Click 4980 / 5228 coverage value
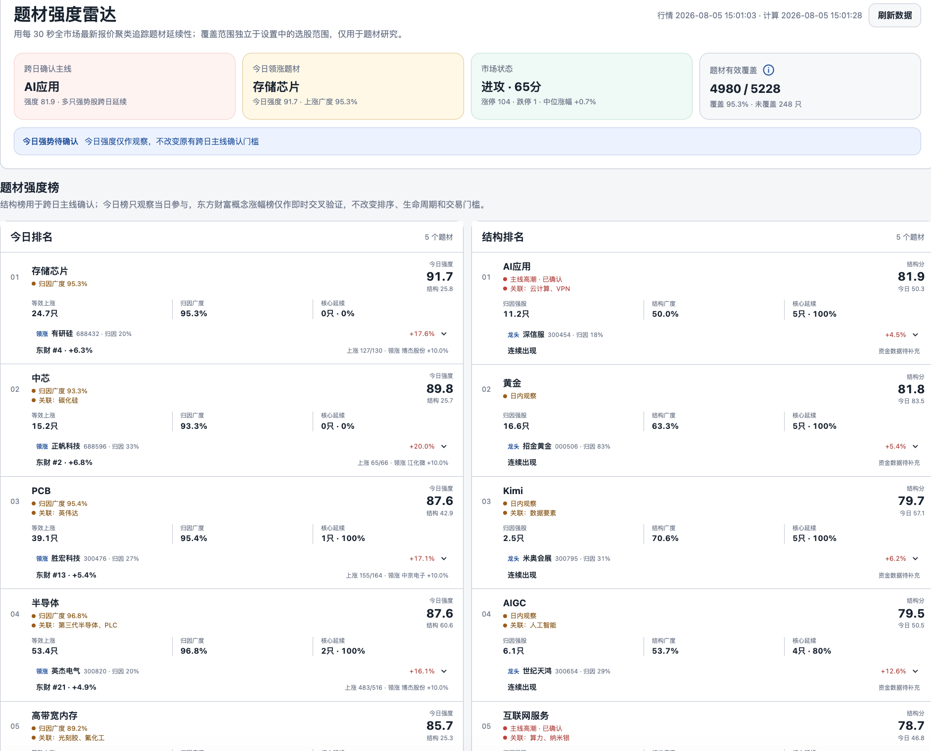The image size is (931, 751). (x=745, y=89)
